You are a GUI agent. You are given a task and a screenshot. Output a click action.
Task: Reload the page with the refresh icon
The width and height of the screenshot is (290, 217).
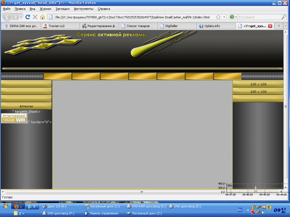(28, 17)
